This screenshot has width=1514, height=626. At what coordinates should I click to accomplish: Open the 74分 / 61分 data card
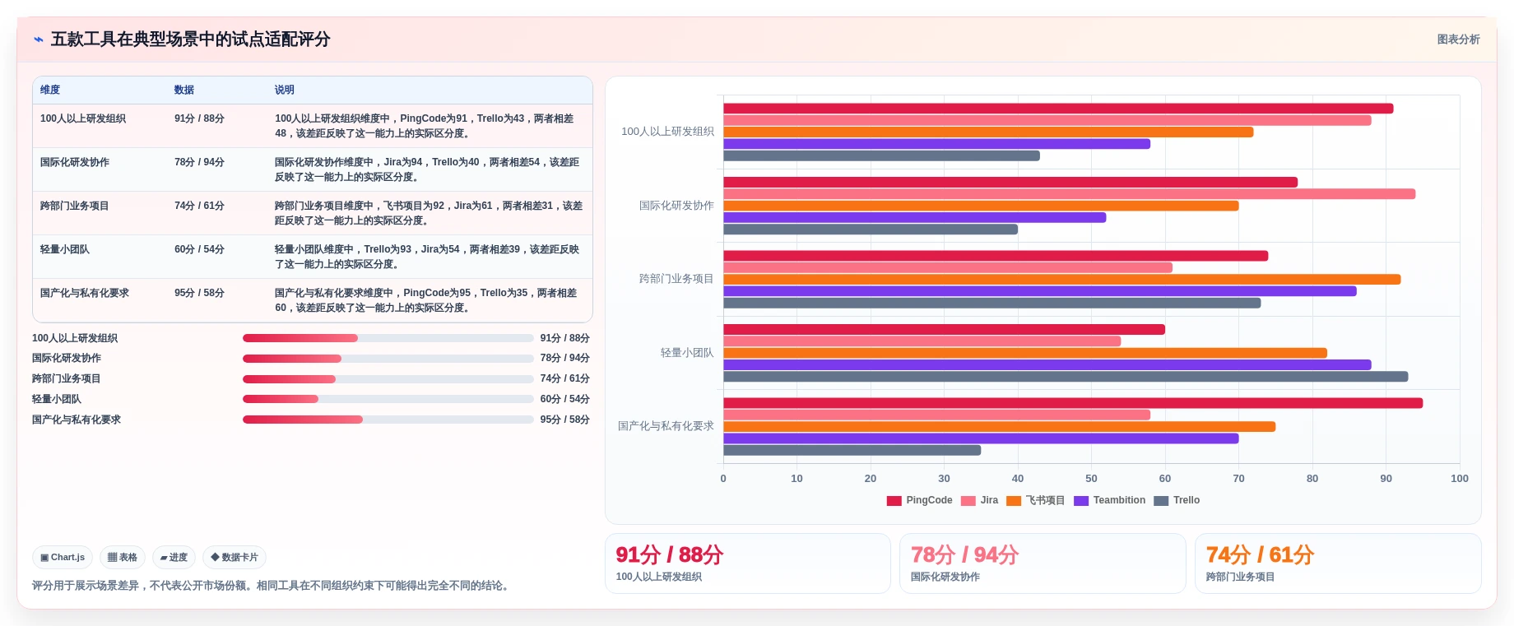click(1338, 563)
